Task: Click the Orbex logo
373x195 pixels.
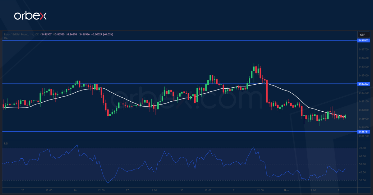Action: [30, 16]
